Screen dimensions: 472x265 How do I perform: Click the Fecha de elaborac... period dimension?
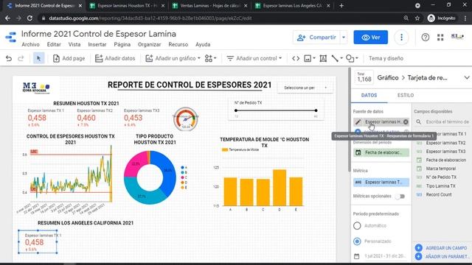tap(381, 152)
